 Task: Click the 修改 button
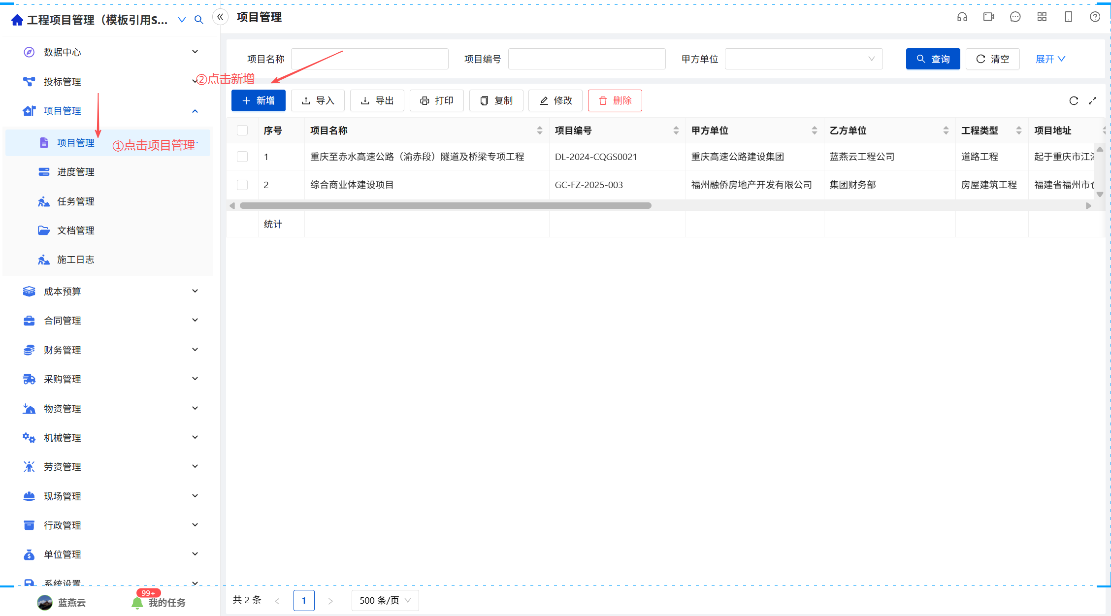pyautogui.click(x=555, y=100)
